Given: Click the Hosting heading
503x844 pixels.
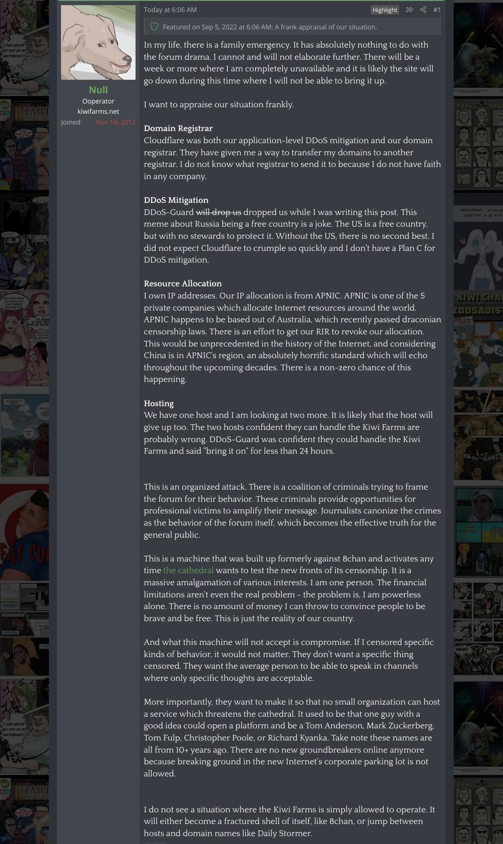Looking at the screenshot, I should tap(159, 403).
